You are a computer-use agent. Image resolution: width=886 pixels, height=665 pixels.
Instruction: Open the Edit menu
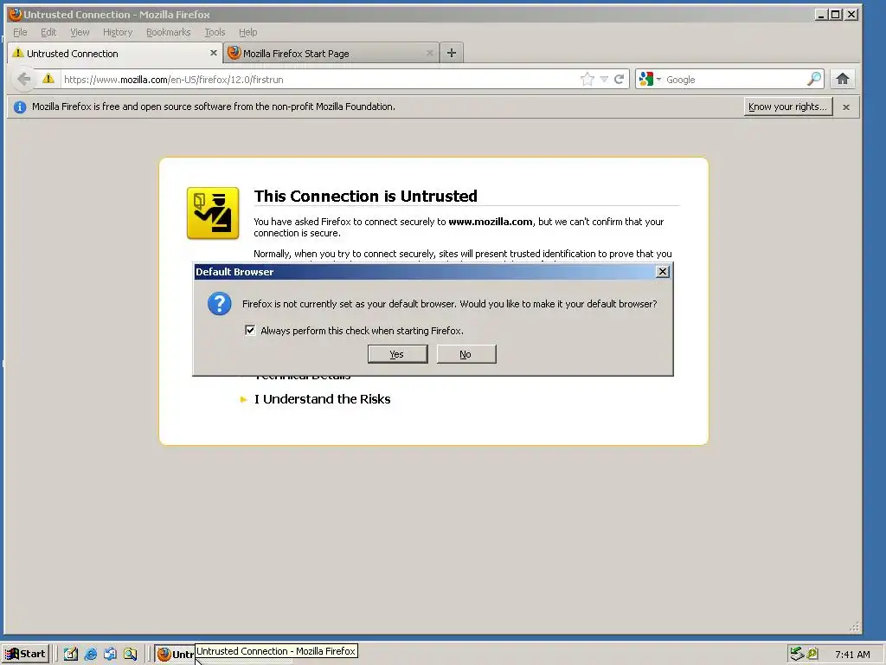click(48, 32)
